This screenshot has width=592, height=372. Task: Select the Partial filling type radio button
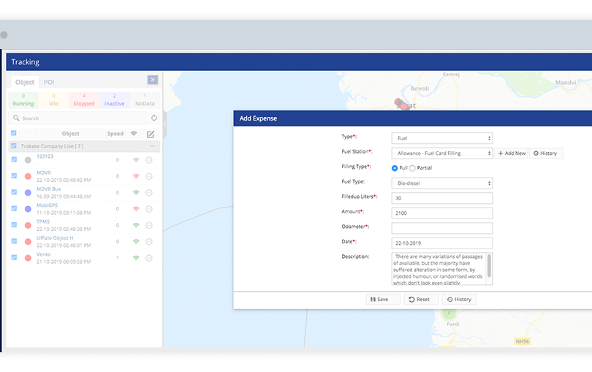point(412,168)
